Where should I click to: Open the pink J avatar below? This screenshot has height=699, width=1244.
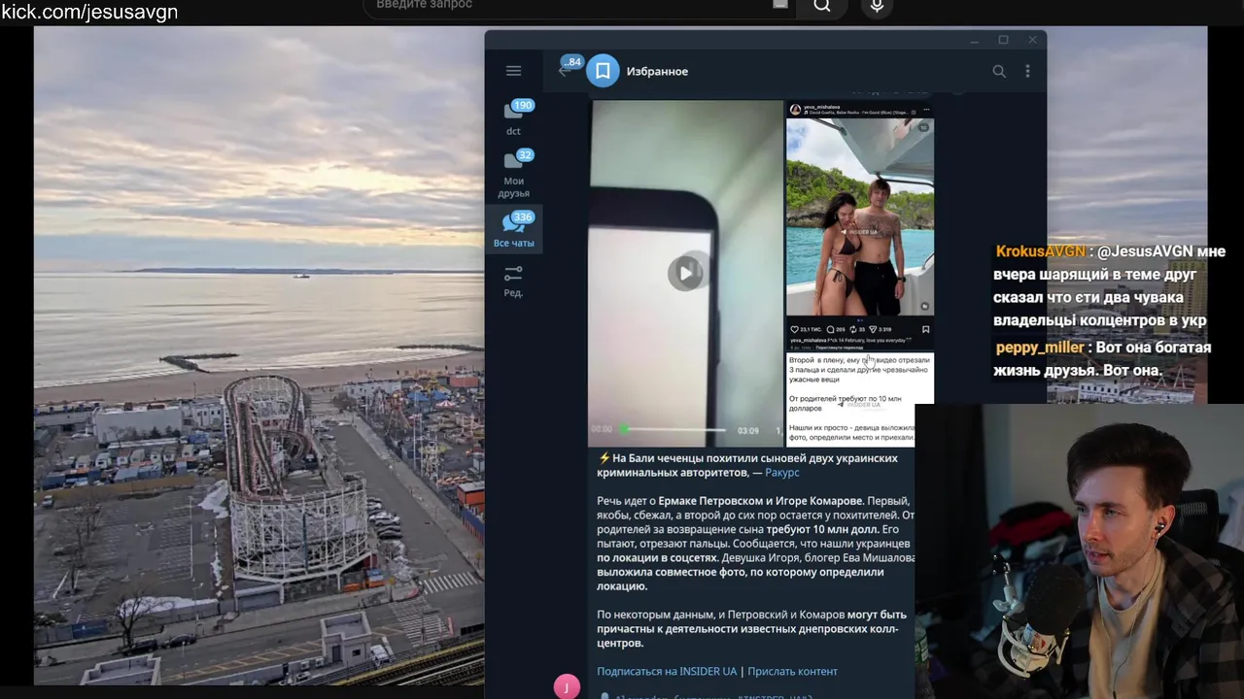pos(567,687)
